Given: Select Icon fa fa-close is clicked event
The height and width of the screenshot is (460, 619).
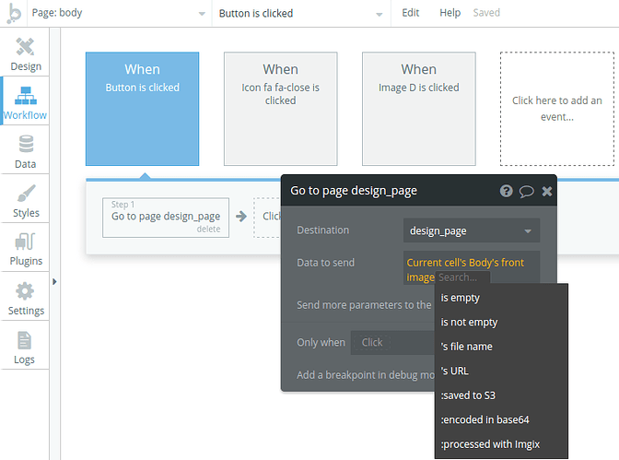Looking at the screenshot, I should tap(281, 109).
